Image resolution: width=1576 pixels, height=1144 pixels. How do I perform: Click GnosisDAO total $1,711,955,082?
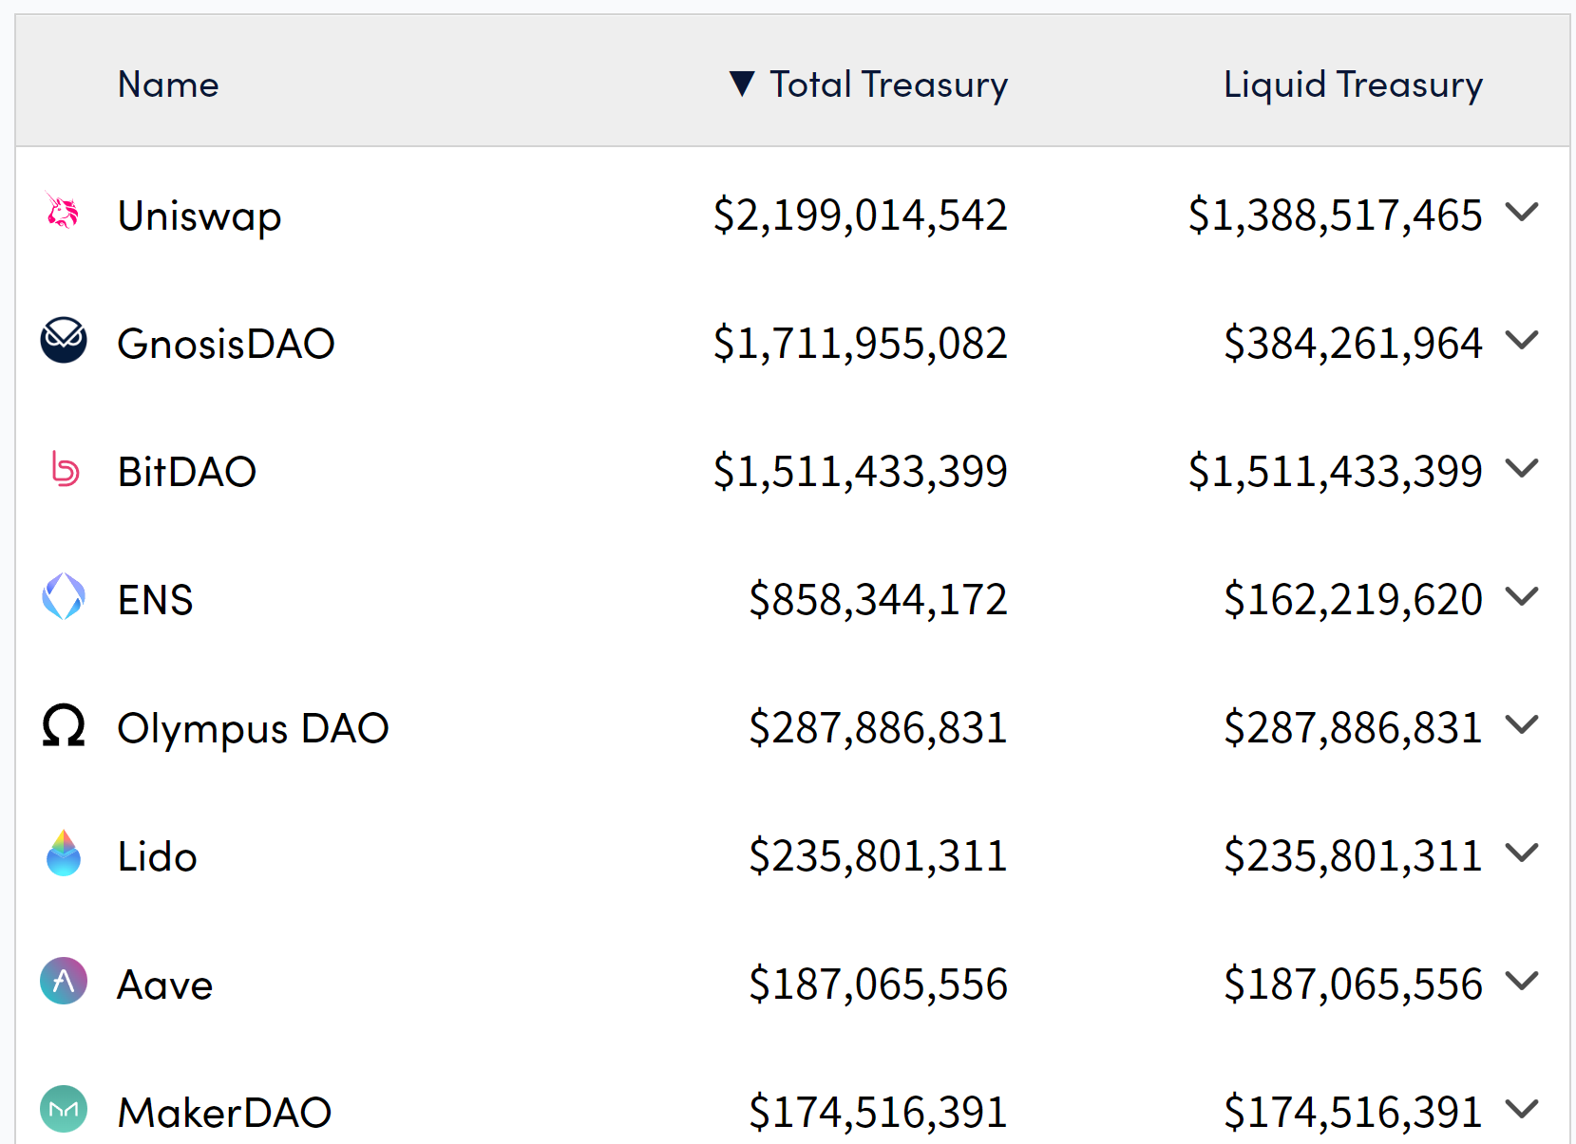point(860,344)
